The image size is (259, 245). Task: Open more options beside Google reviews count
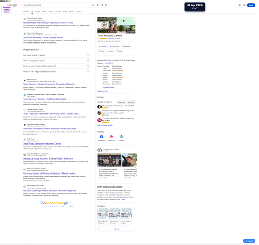coord(122,39)
